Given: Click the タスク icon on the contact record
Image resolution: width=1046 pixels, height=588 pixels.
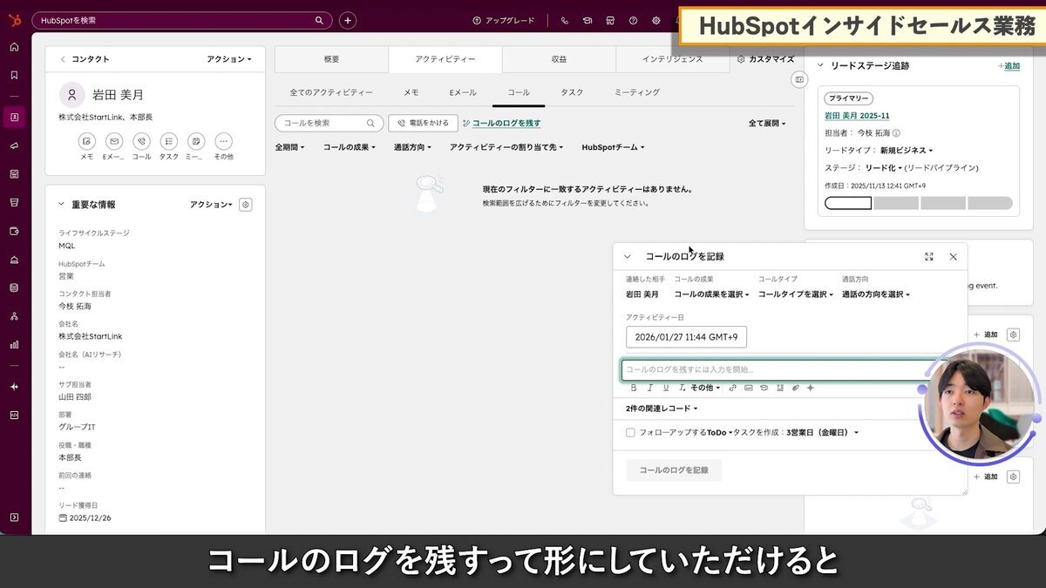Looking at the screenshot, I should [x=167, y=142].
